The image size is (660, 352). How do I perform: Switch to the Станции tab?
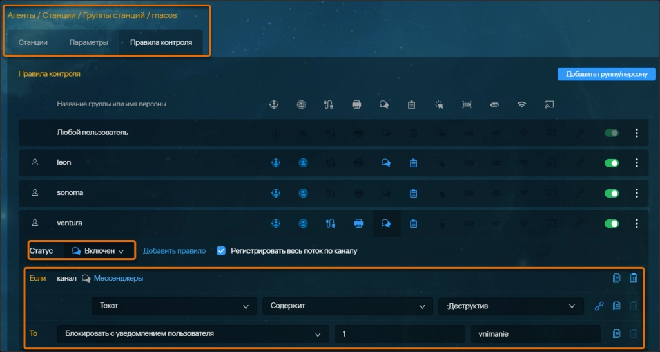[33, 43]
